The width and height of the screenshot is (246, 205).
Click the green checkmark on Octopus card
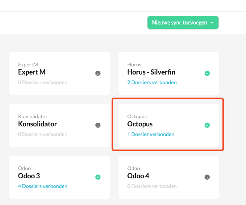point(207,125)
